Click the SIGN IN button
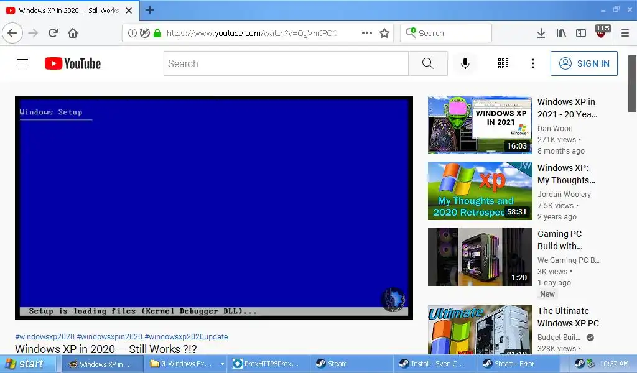637x373 pixels. (584, 63)
